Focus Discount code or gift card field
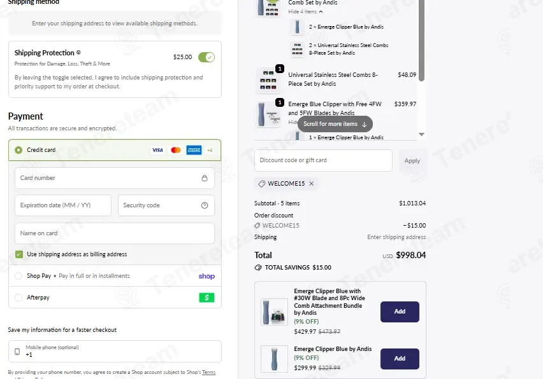543x379 pixels. 323,160
